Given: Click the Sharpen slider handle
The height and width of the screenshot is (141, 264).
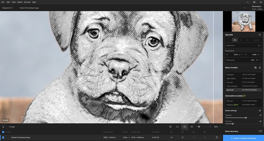Looking at the screenshot, I should click(x=246, y=117).
